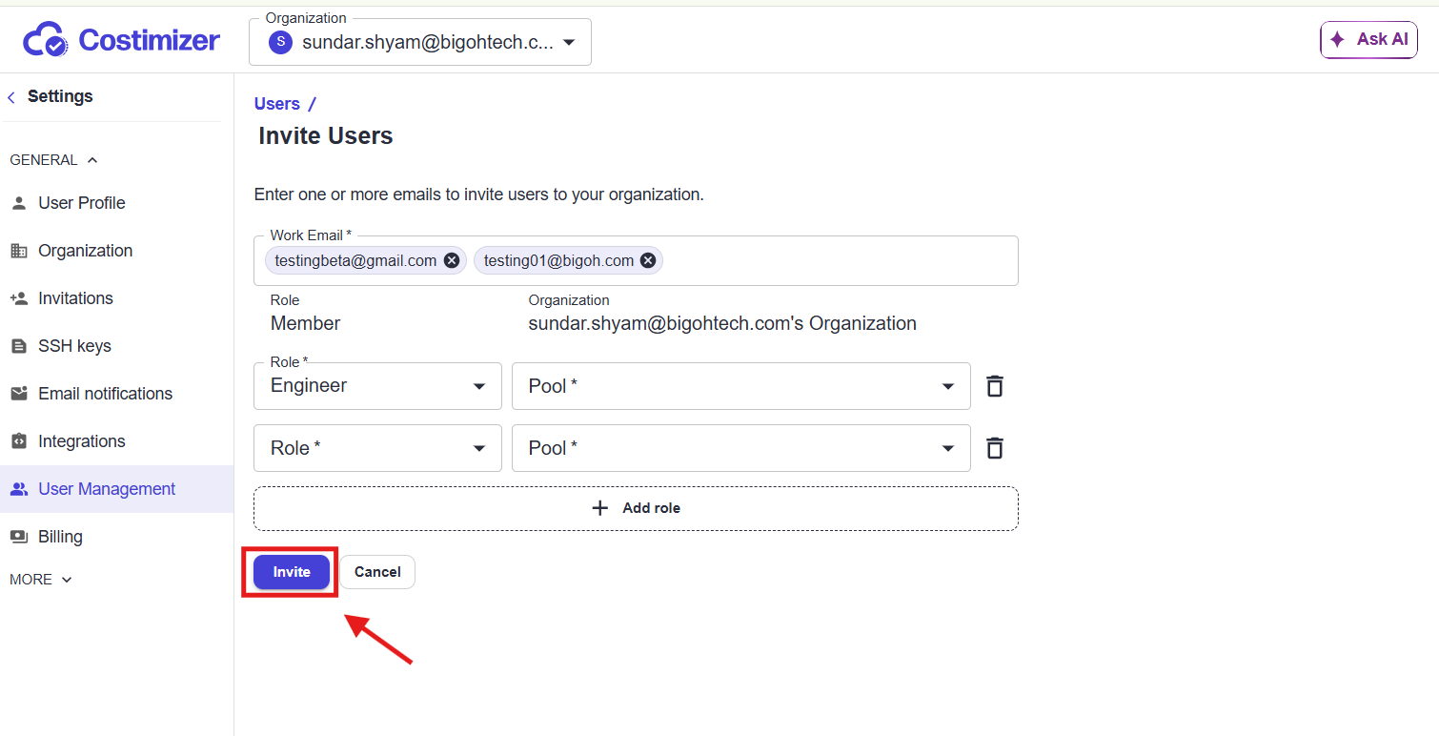Go back using the Settings chevron
Screen dimensions: 1439x736
(11, 97)
